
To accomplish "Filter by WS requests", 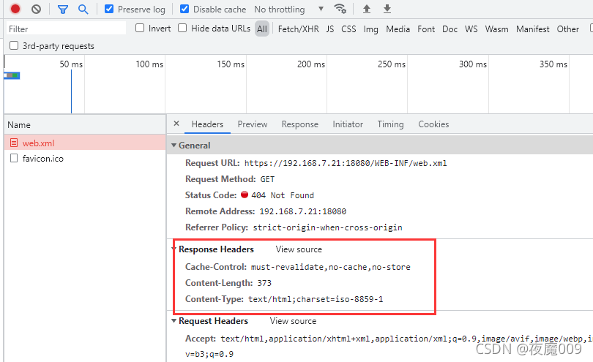I will point(471,29).
